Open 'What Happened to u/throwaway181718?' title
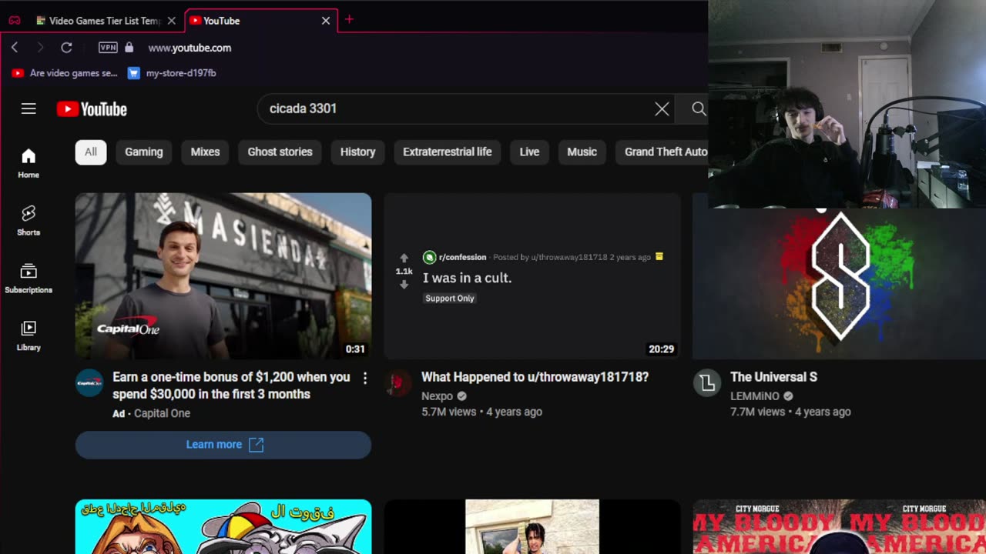The width and height of the screenshot is (986, 554). pyautogui.click(x=535, y=377)
